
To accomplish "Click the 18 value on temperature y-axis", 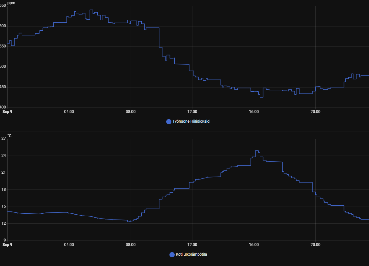I will coord(4,189).
